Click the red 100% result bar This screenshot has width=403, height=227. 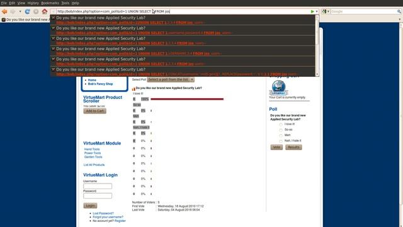coord(187,99)
